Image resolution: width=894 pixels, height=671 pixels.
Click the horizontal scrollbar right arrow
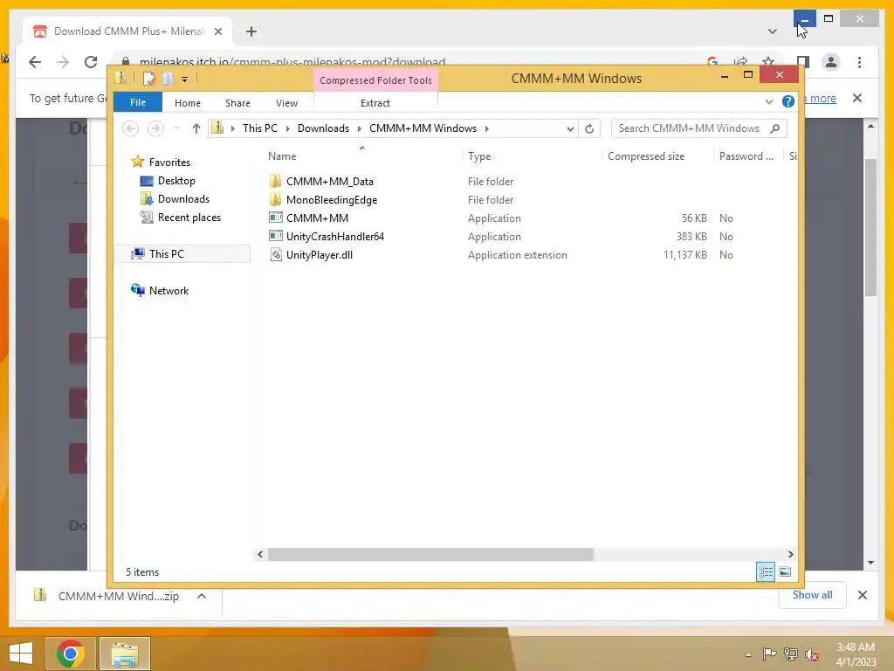tap(790, 554)
